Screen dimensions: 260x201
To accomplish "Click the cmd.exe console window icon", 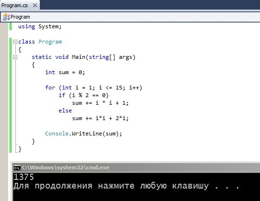I will click(x=17, y=168).
